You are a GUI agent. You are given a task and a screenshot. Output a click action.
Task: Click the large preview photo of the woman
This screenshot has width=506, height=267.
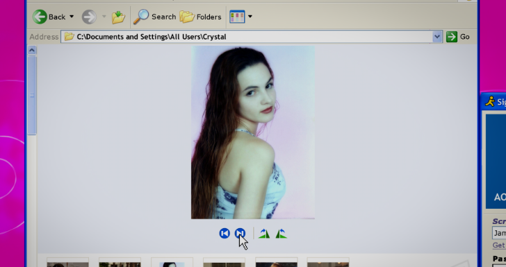pyautogui.click(x=253, y=132)
